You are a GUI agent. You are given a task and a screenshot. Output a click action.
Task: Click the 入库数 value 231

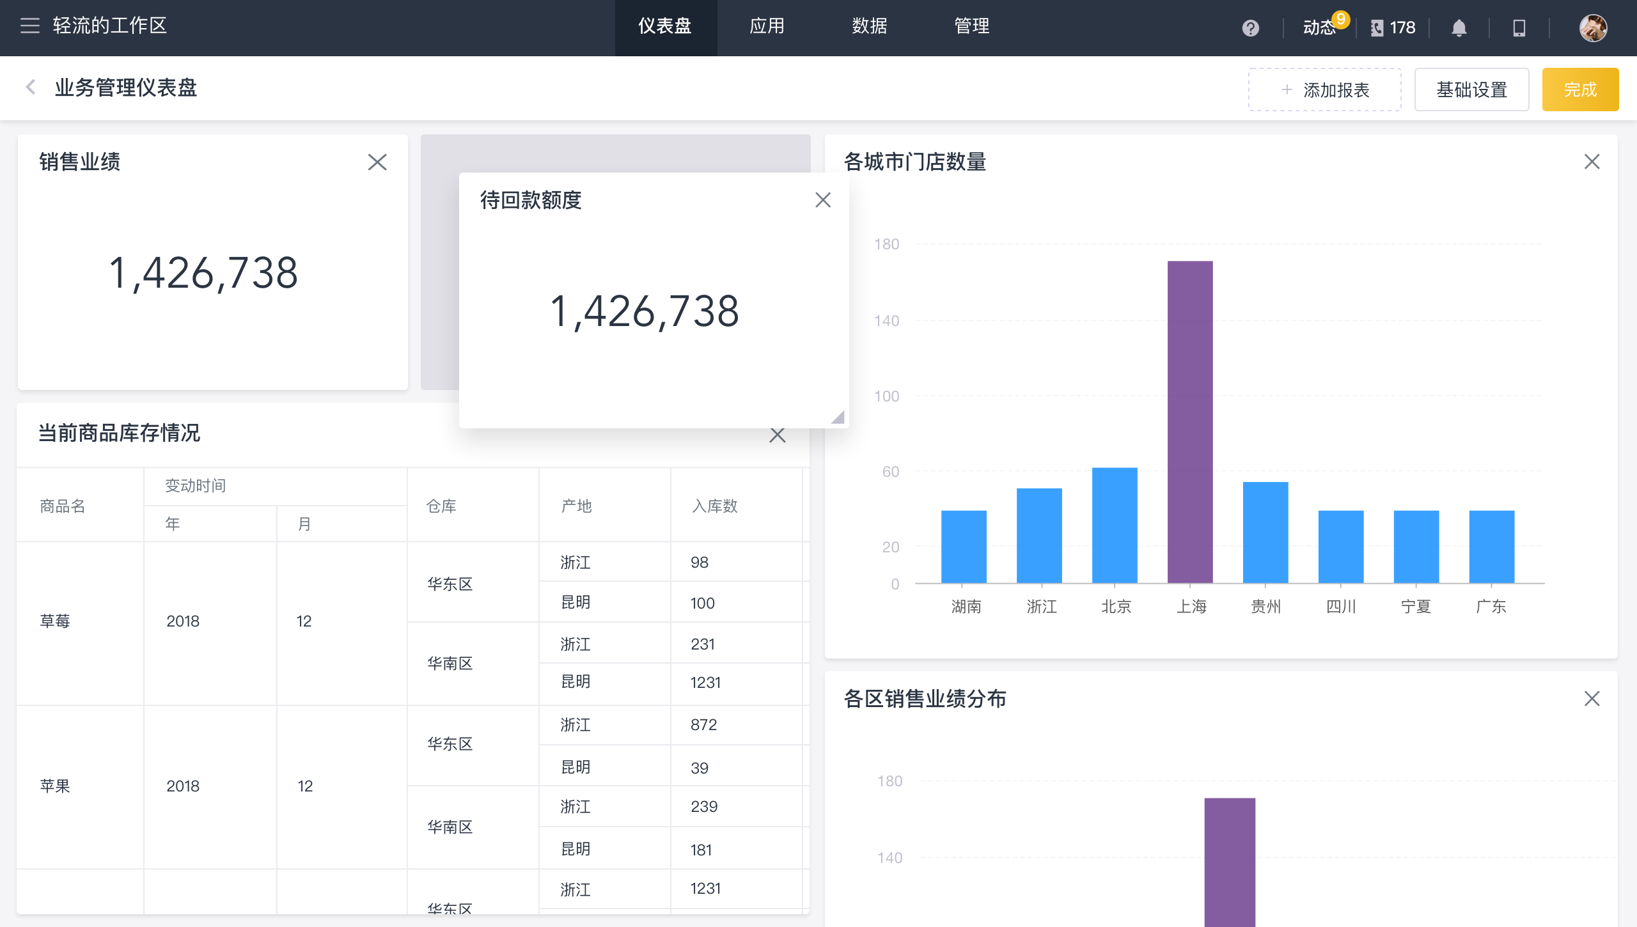(703, 644)
